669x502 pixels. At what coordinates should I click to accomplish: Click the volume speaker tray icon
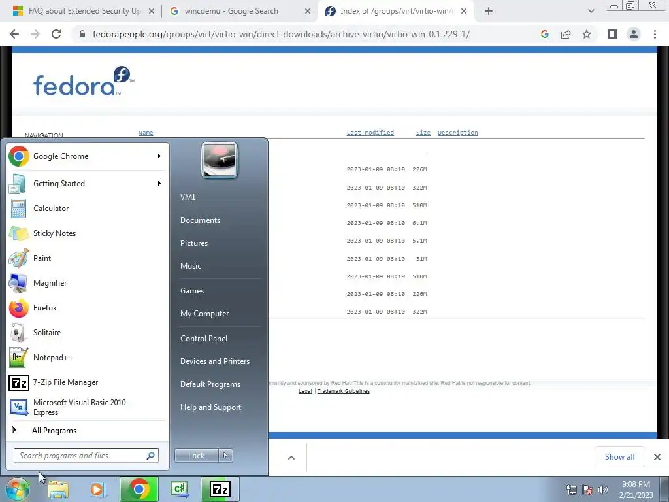tap(602, 490)
